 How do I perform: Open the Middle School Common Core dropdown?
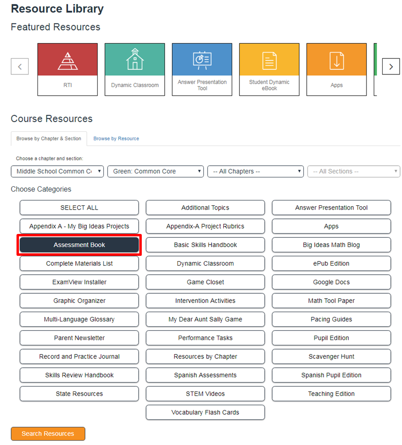[57, 171]
